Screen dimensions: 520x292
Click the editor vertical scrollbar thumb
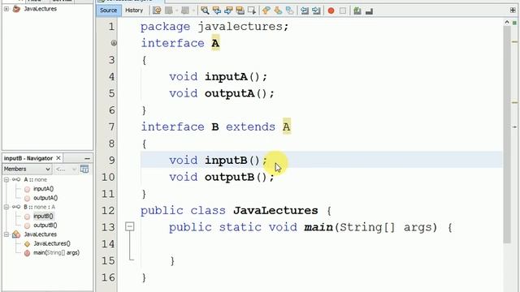(507, 134)
